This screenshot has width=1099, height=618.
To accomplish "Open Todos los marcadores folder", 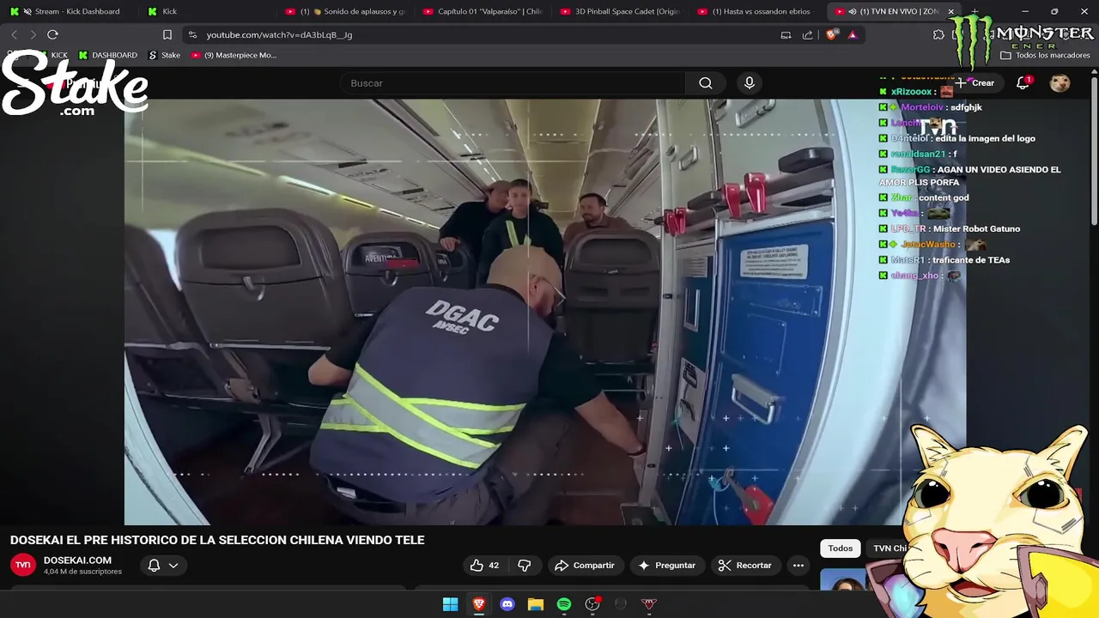I will tap(1046, 55).
